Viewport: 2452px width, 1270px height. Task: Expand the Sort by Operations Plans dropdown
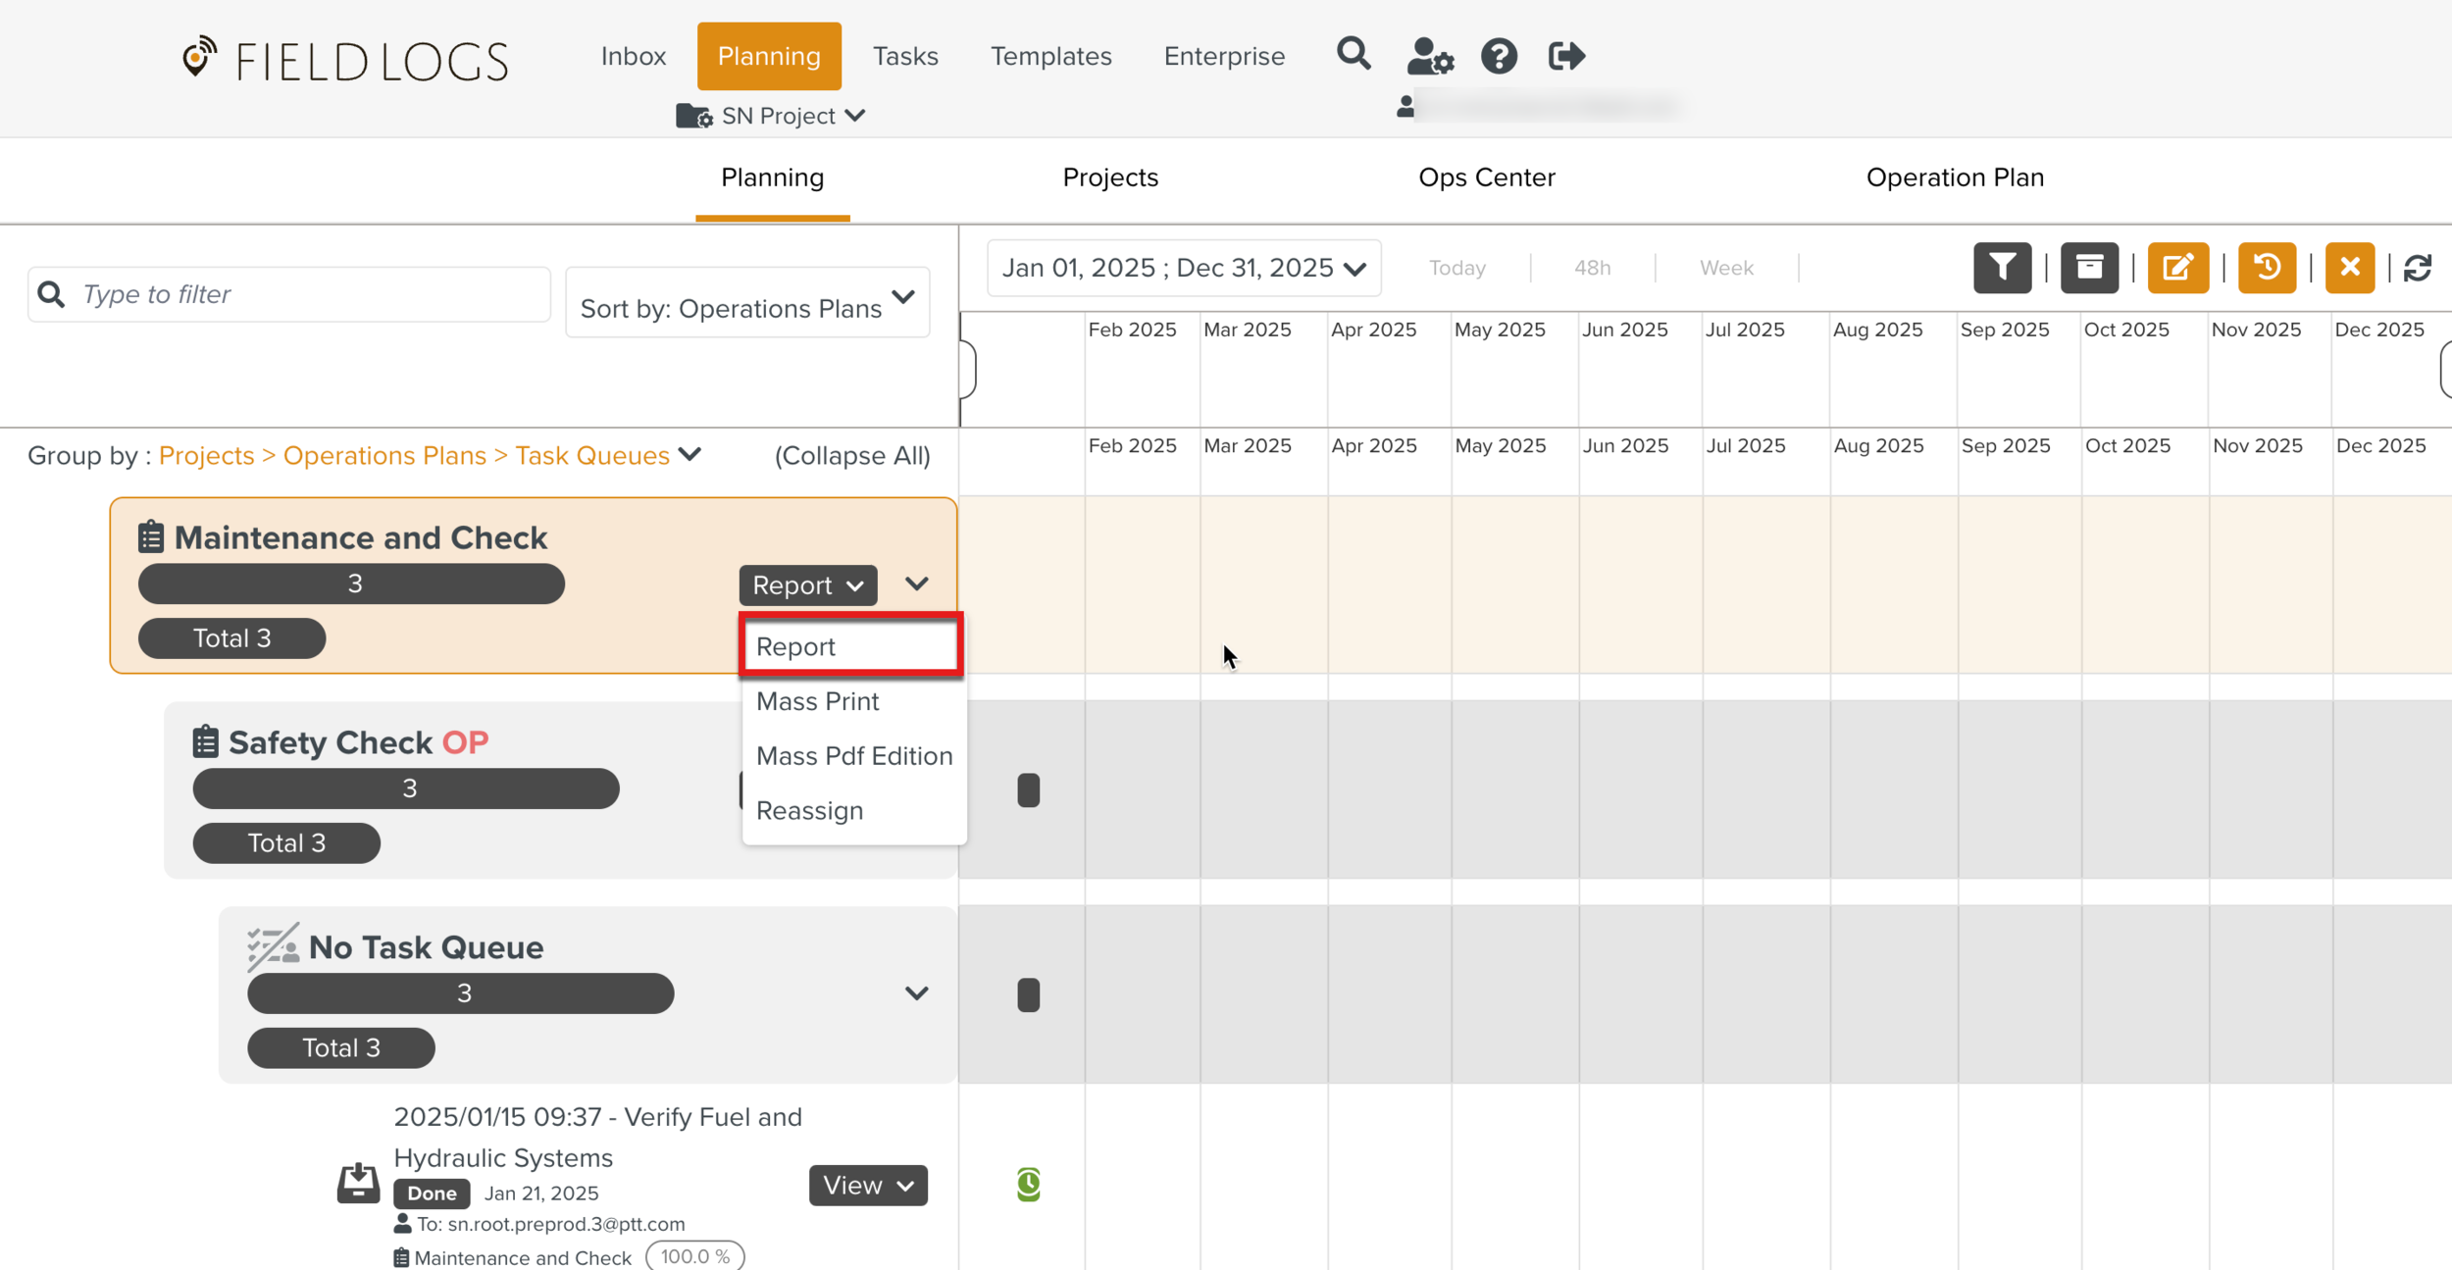tap(747, 303)
